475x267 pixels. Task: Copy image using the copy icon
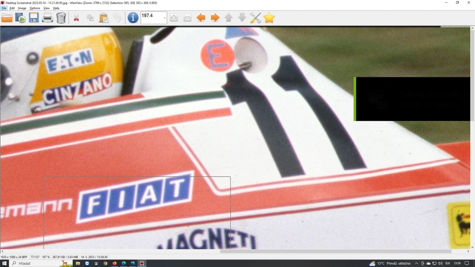[90, 18]
